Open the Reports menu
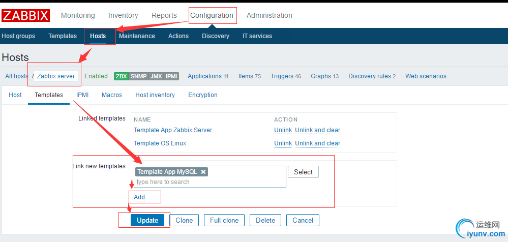 point(164,15)
